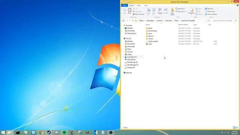Select Downloads under Favorites

point(131,31)
